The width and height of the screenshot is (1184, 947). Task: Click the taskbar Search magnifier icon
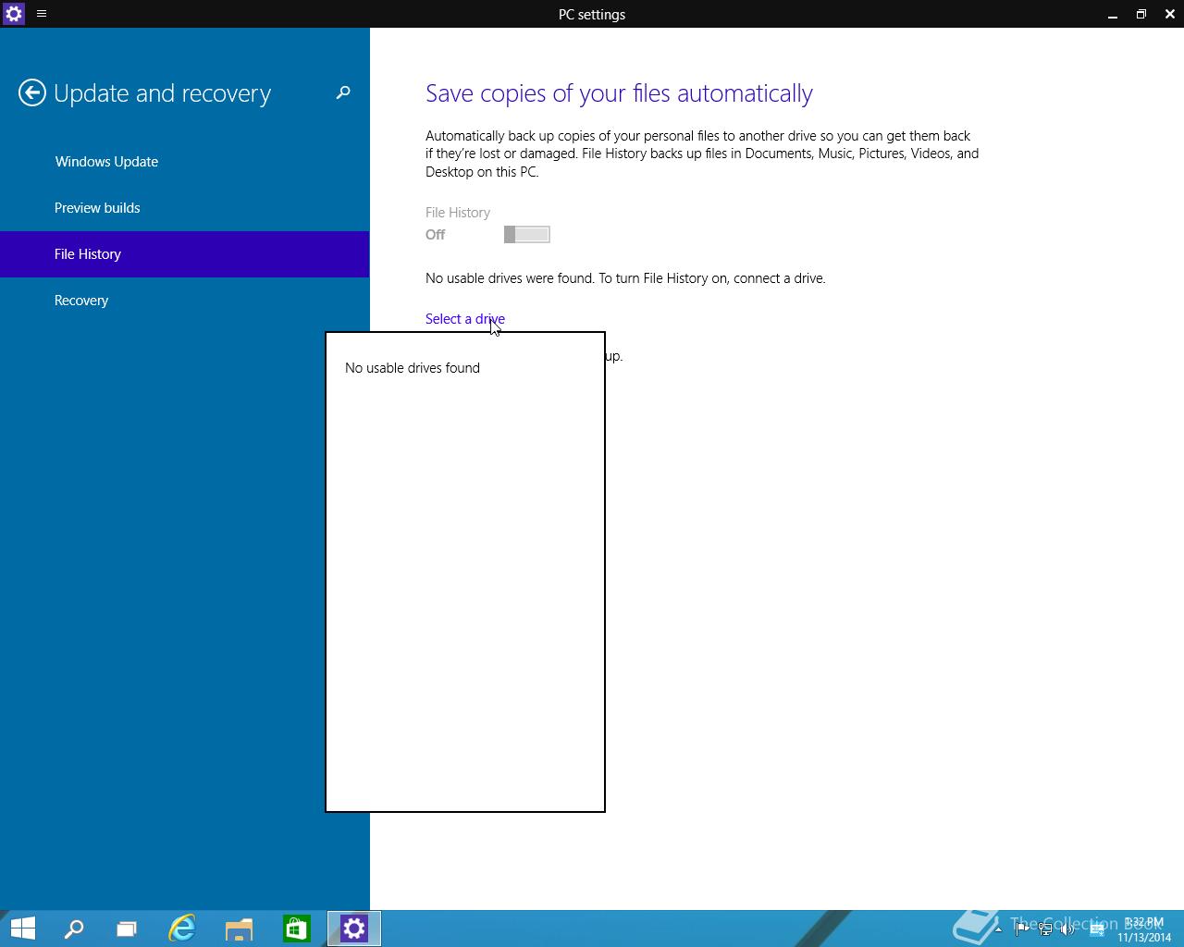coord(73,929)
